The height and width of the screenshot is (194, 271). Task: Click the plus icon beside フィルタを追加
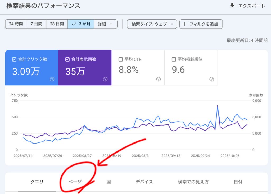184,24
